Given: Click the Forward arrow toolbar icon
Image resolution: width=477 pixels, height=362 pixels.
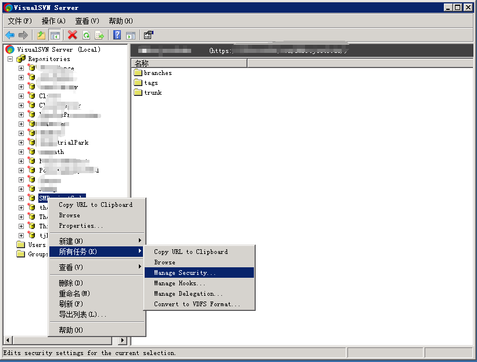Looking at the screenshot, I should 23,35.
